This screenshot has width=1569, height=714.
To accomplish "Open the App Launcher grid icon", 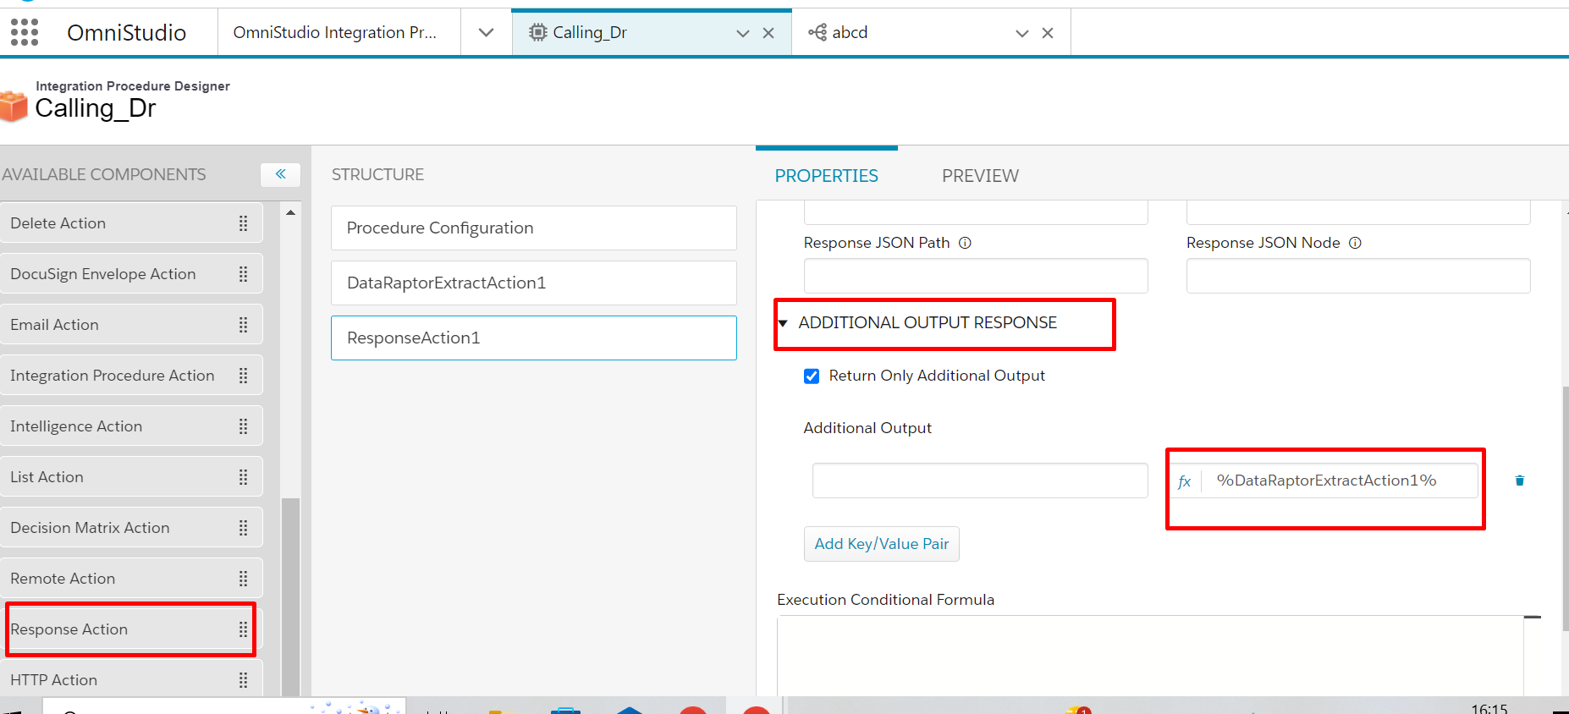I will (25, 32).
